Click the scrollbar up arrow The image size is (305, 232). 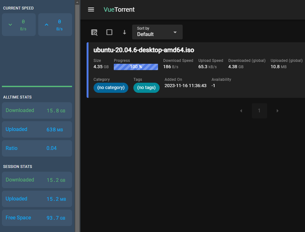77,2
